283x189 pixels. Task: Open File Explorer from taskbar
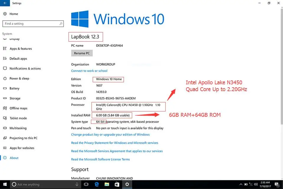(x=107, y=184)
